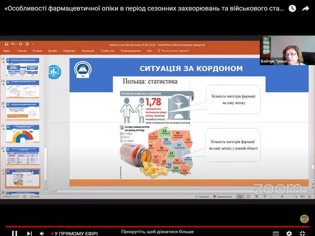Click the spell check icon in status bar
This screenshot has width=315, height=236.
click(x=25, y=196)
